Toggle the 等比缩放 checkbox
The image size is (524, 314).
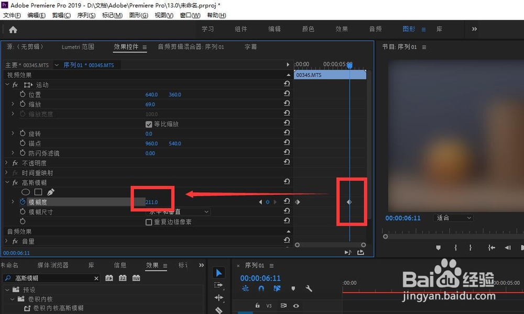149,124
